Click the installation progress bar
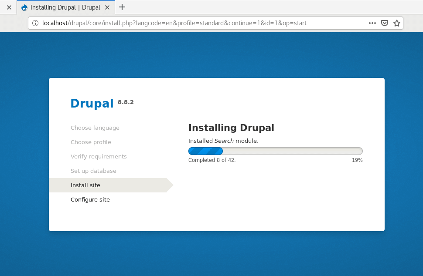423x276 pixels. pos(276,151)
